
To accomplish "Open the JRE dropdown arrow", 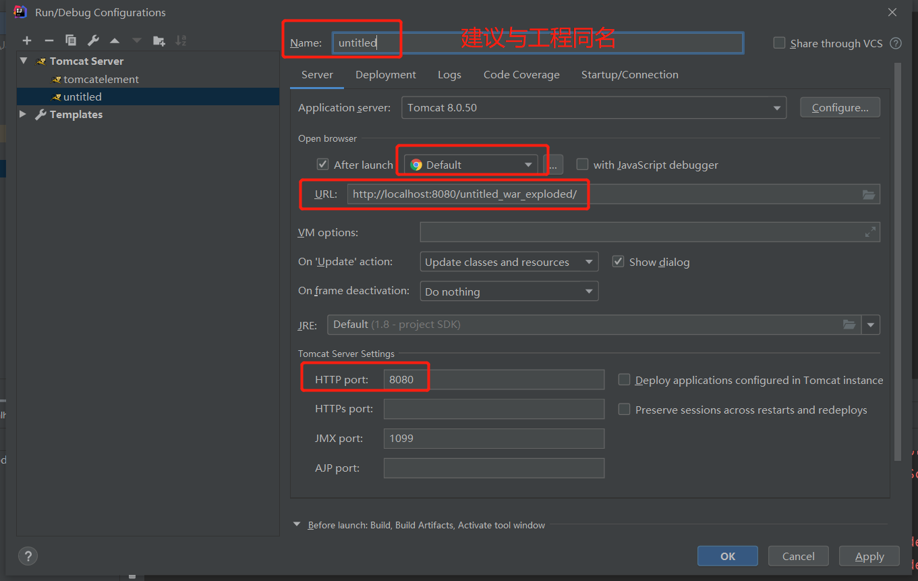I will tap(871, 325).
